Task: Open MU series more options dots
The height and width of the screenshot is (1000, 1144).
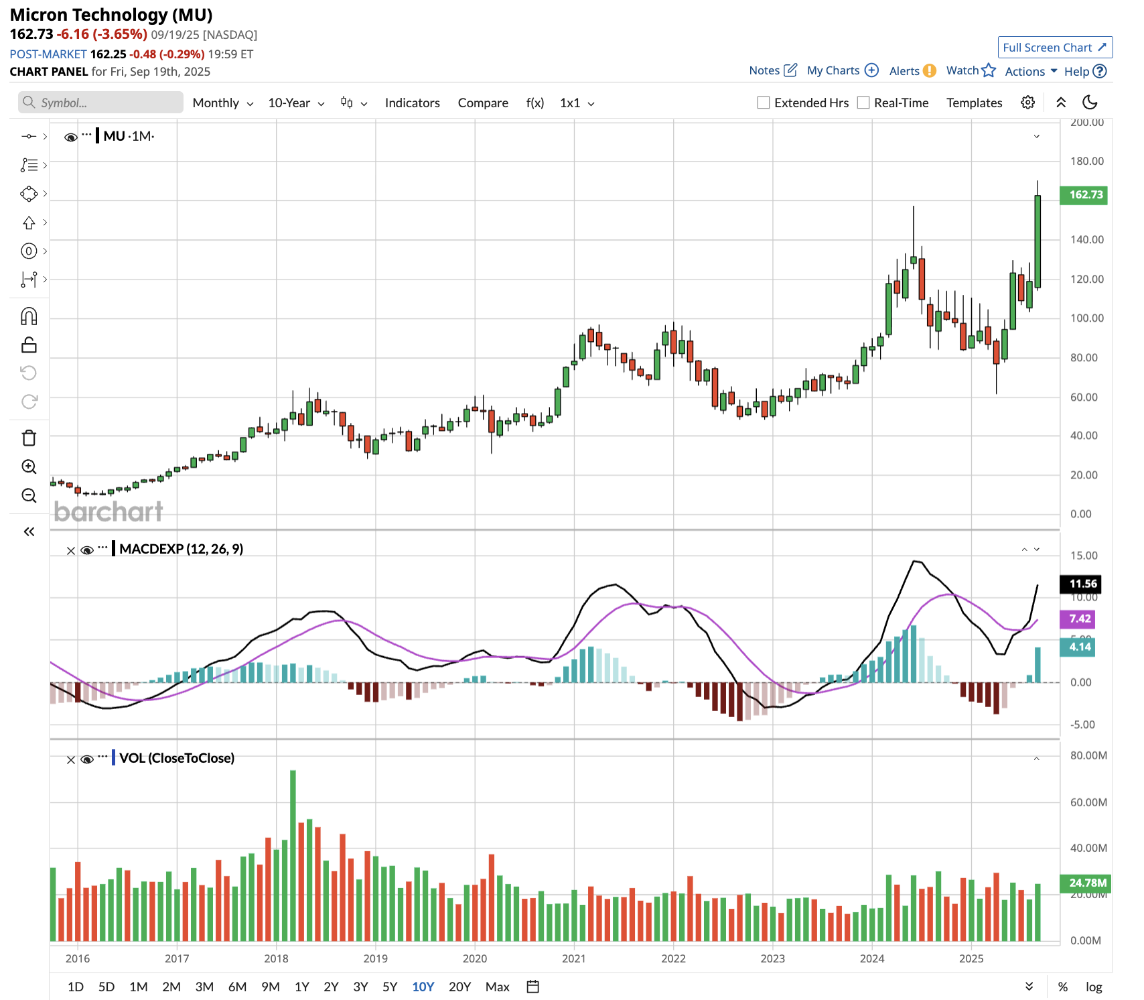Action: point(86,135)
